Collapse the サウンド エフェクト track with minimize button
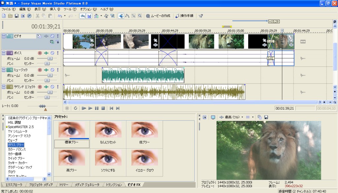Viewport: 338px width, 193px height. point(4,86)
